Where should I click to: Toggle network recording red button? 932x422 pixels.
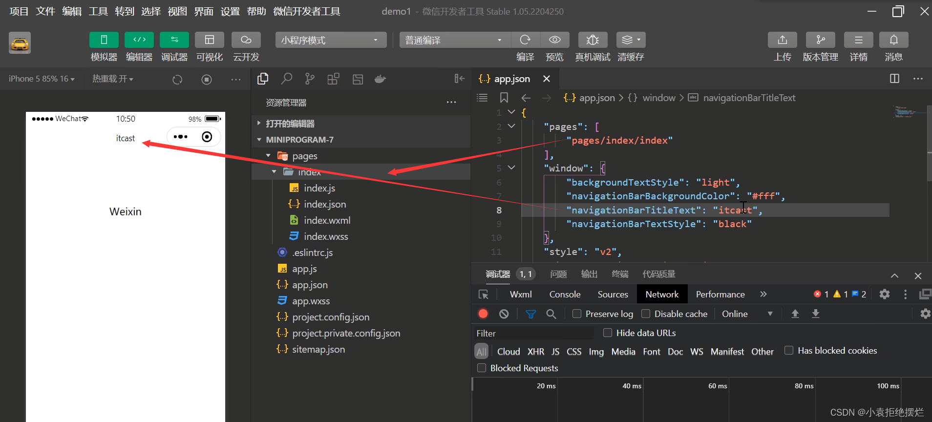click(x=483, y=314)
